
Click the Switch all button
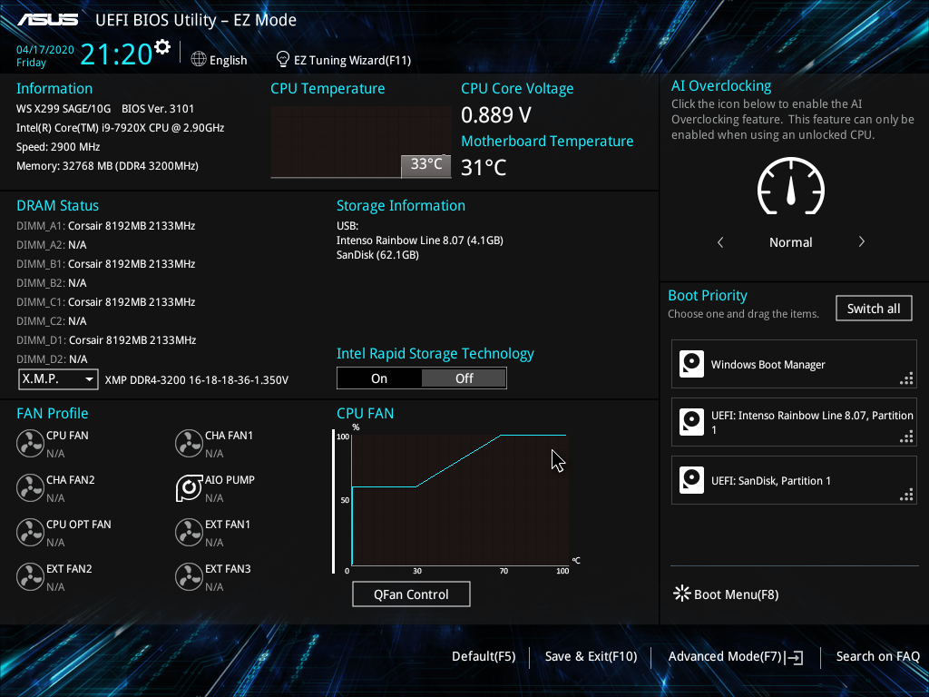874,309
